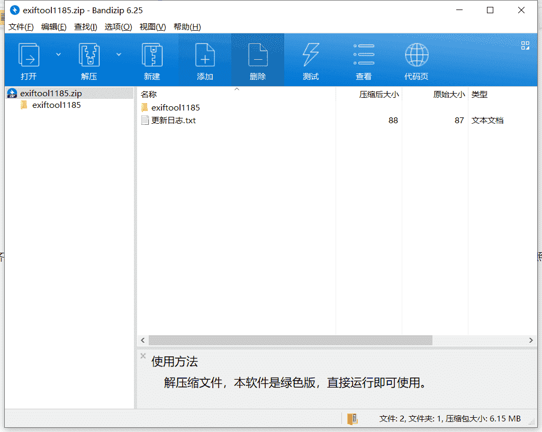The width and height of the screenshot is (542, 432).
Task: Click the 删除 (Delete) toolbar icon
Action: (258, 54)
